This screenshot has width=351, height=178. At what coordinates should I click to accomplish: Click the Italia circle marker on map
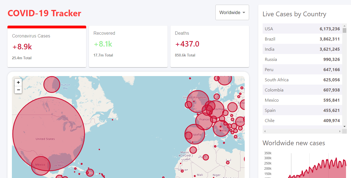tap(221, 128)
